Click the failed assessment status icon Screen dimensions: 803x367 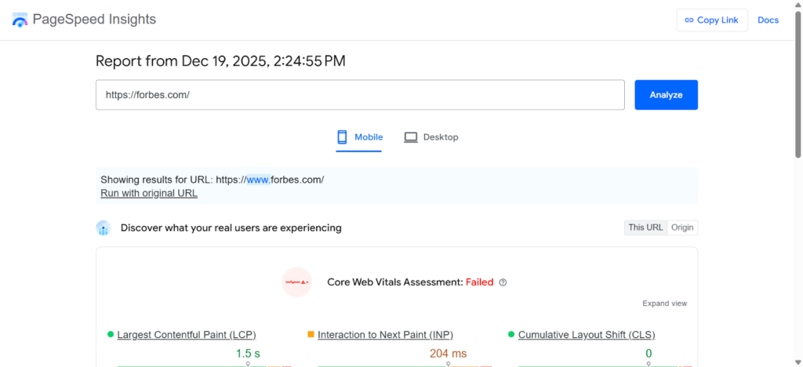(297, 282)
